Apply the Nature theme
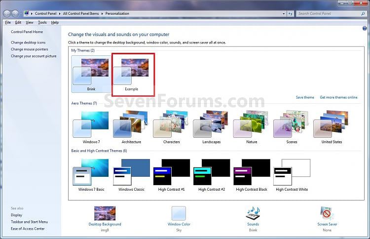Screen dimensions: 370x239 pyautogui.click(x=252, y=127)
